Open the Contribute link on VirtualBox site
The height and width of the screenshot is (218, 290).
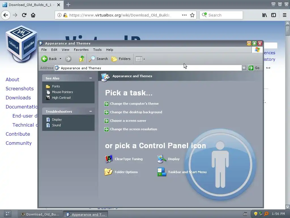[x=18, y=134]
